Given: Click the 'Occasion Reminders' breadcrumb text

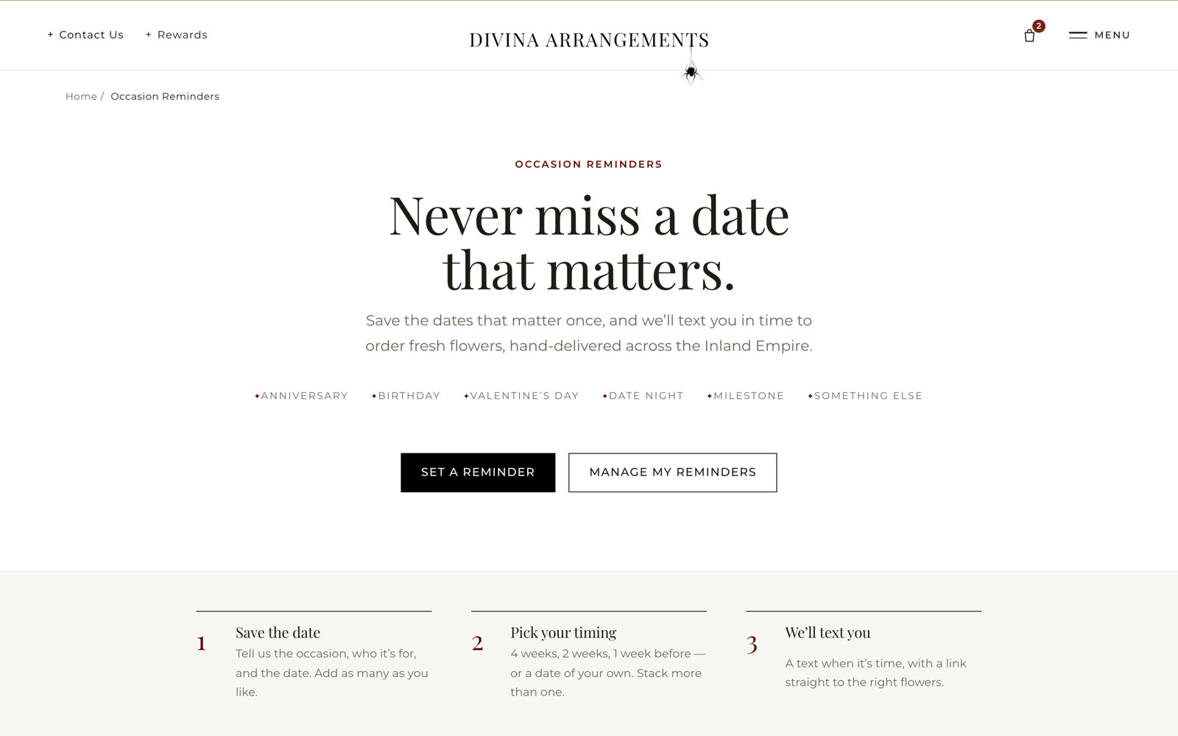Looking at the screenshot, I should pyautogui.click(x=165, y=96).
